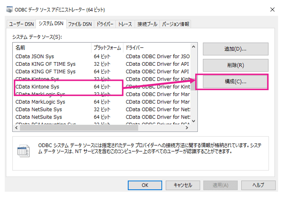Close the ODBC administrator window
The height and width of the screenshot is (198, 282).
click(x=273, y=9)
